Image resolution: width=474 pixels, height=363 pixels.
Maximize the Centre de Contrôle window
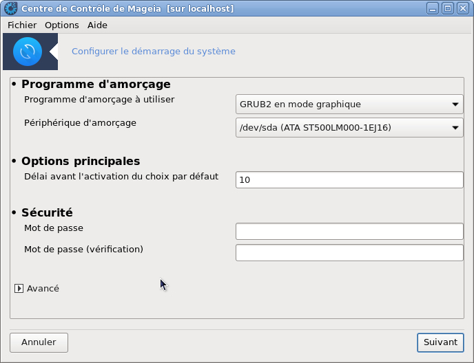pos(448,8)
